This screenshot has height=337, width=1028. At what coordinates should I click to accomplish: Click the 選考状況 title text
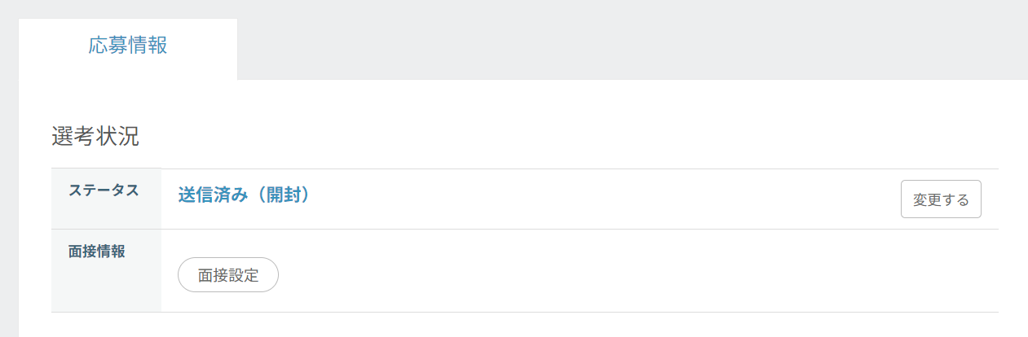95,137
